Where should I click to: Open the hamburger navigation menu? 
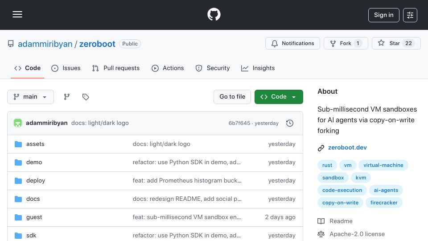pos(17,14)
